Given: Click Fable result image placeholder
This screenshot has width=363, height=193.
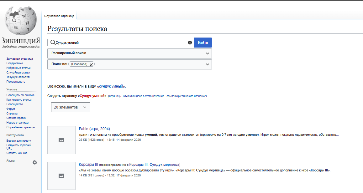Looking at the screenshot, I should [x=61, y=140].
